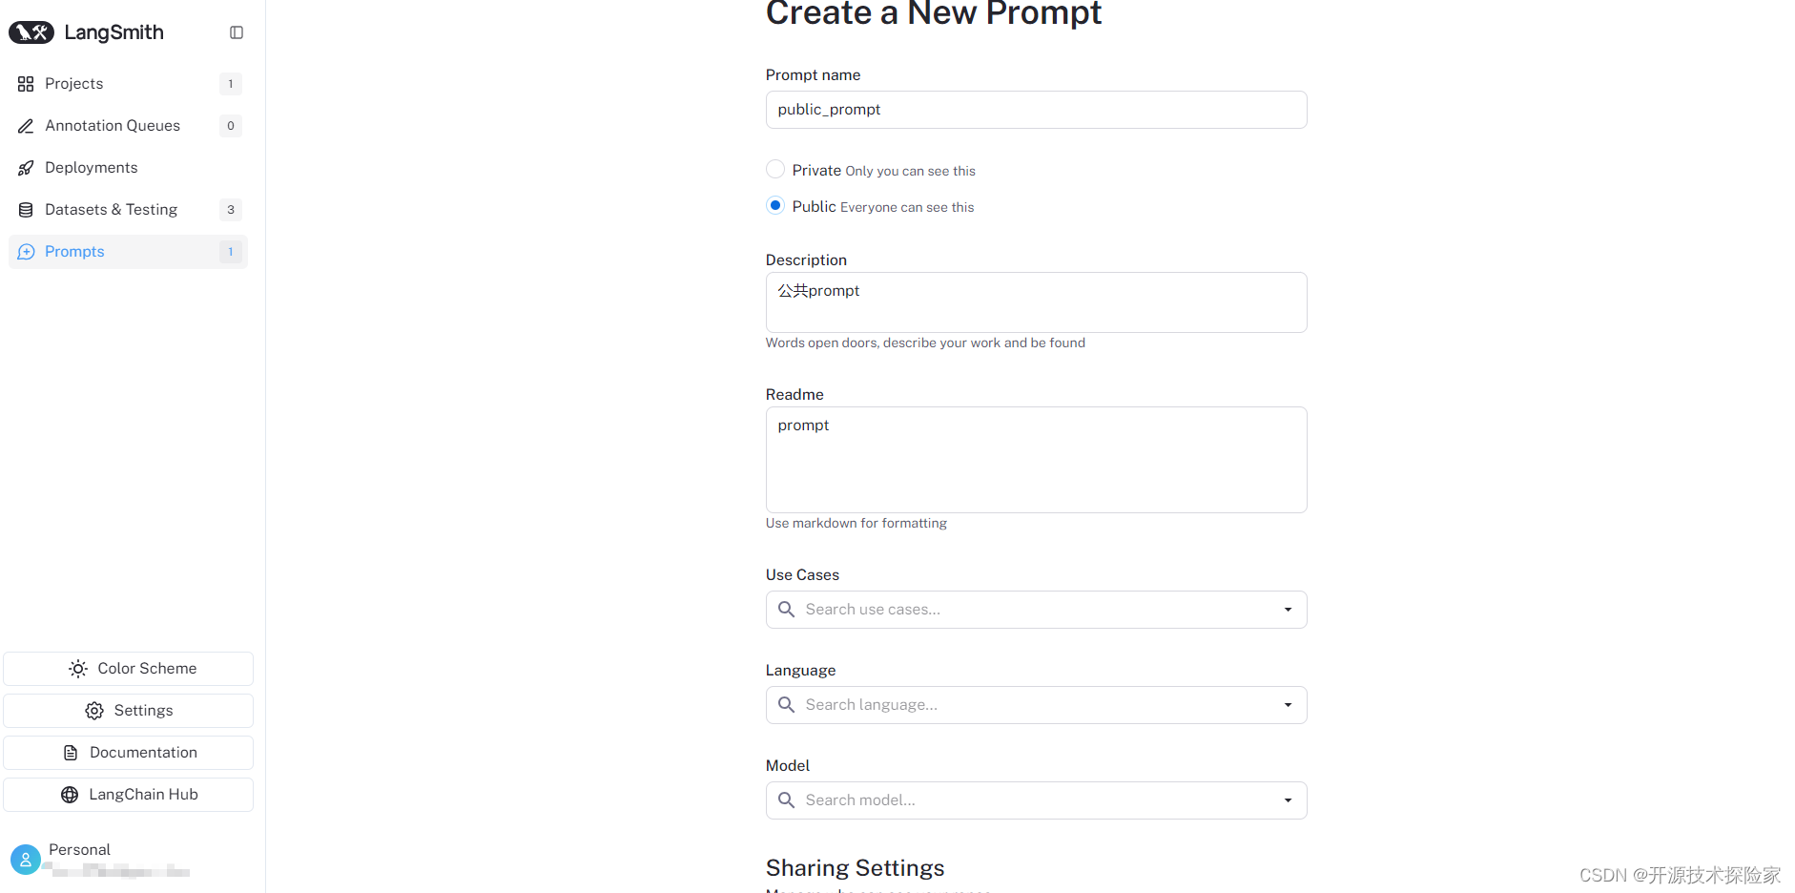Click the LangChain Hub globe icon
The width and height of the screenshot is (1795, 893).
(x=70, y=795)
